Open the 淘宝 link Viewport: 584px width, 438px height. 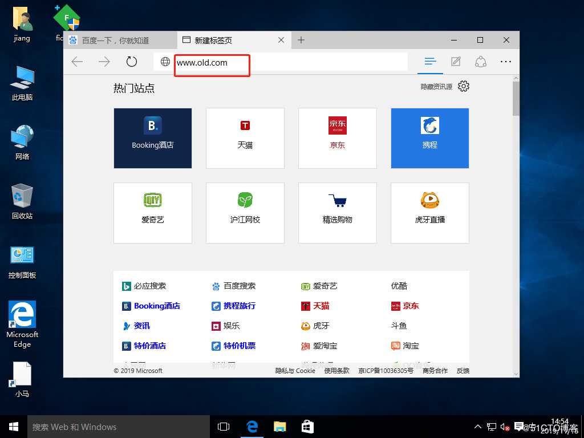[x=405, y=346]
